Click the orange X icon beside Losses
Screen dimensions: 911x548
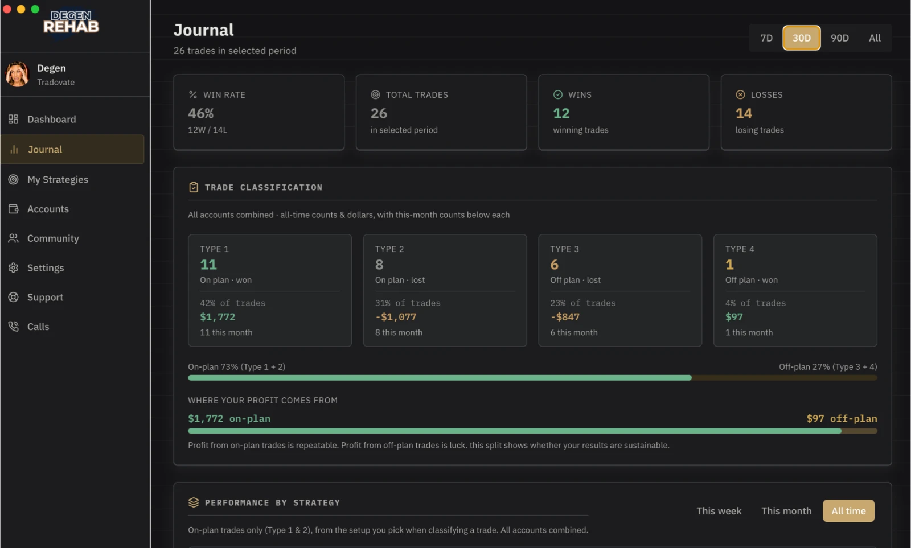740,94
